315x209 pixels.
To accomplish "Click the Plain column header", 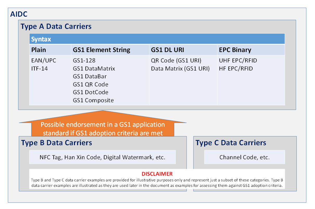I will click(50, 50).
